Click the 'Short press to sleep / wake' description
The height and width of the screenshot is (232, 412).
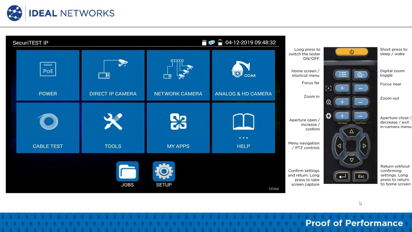pyautogui.click(x=394, y=52)
